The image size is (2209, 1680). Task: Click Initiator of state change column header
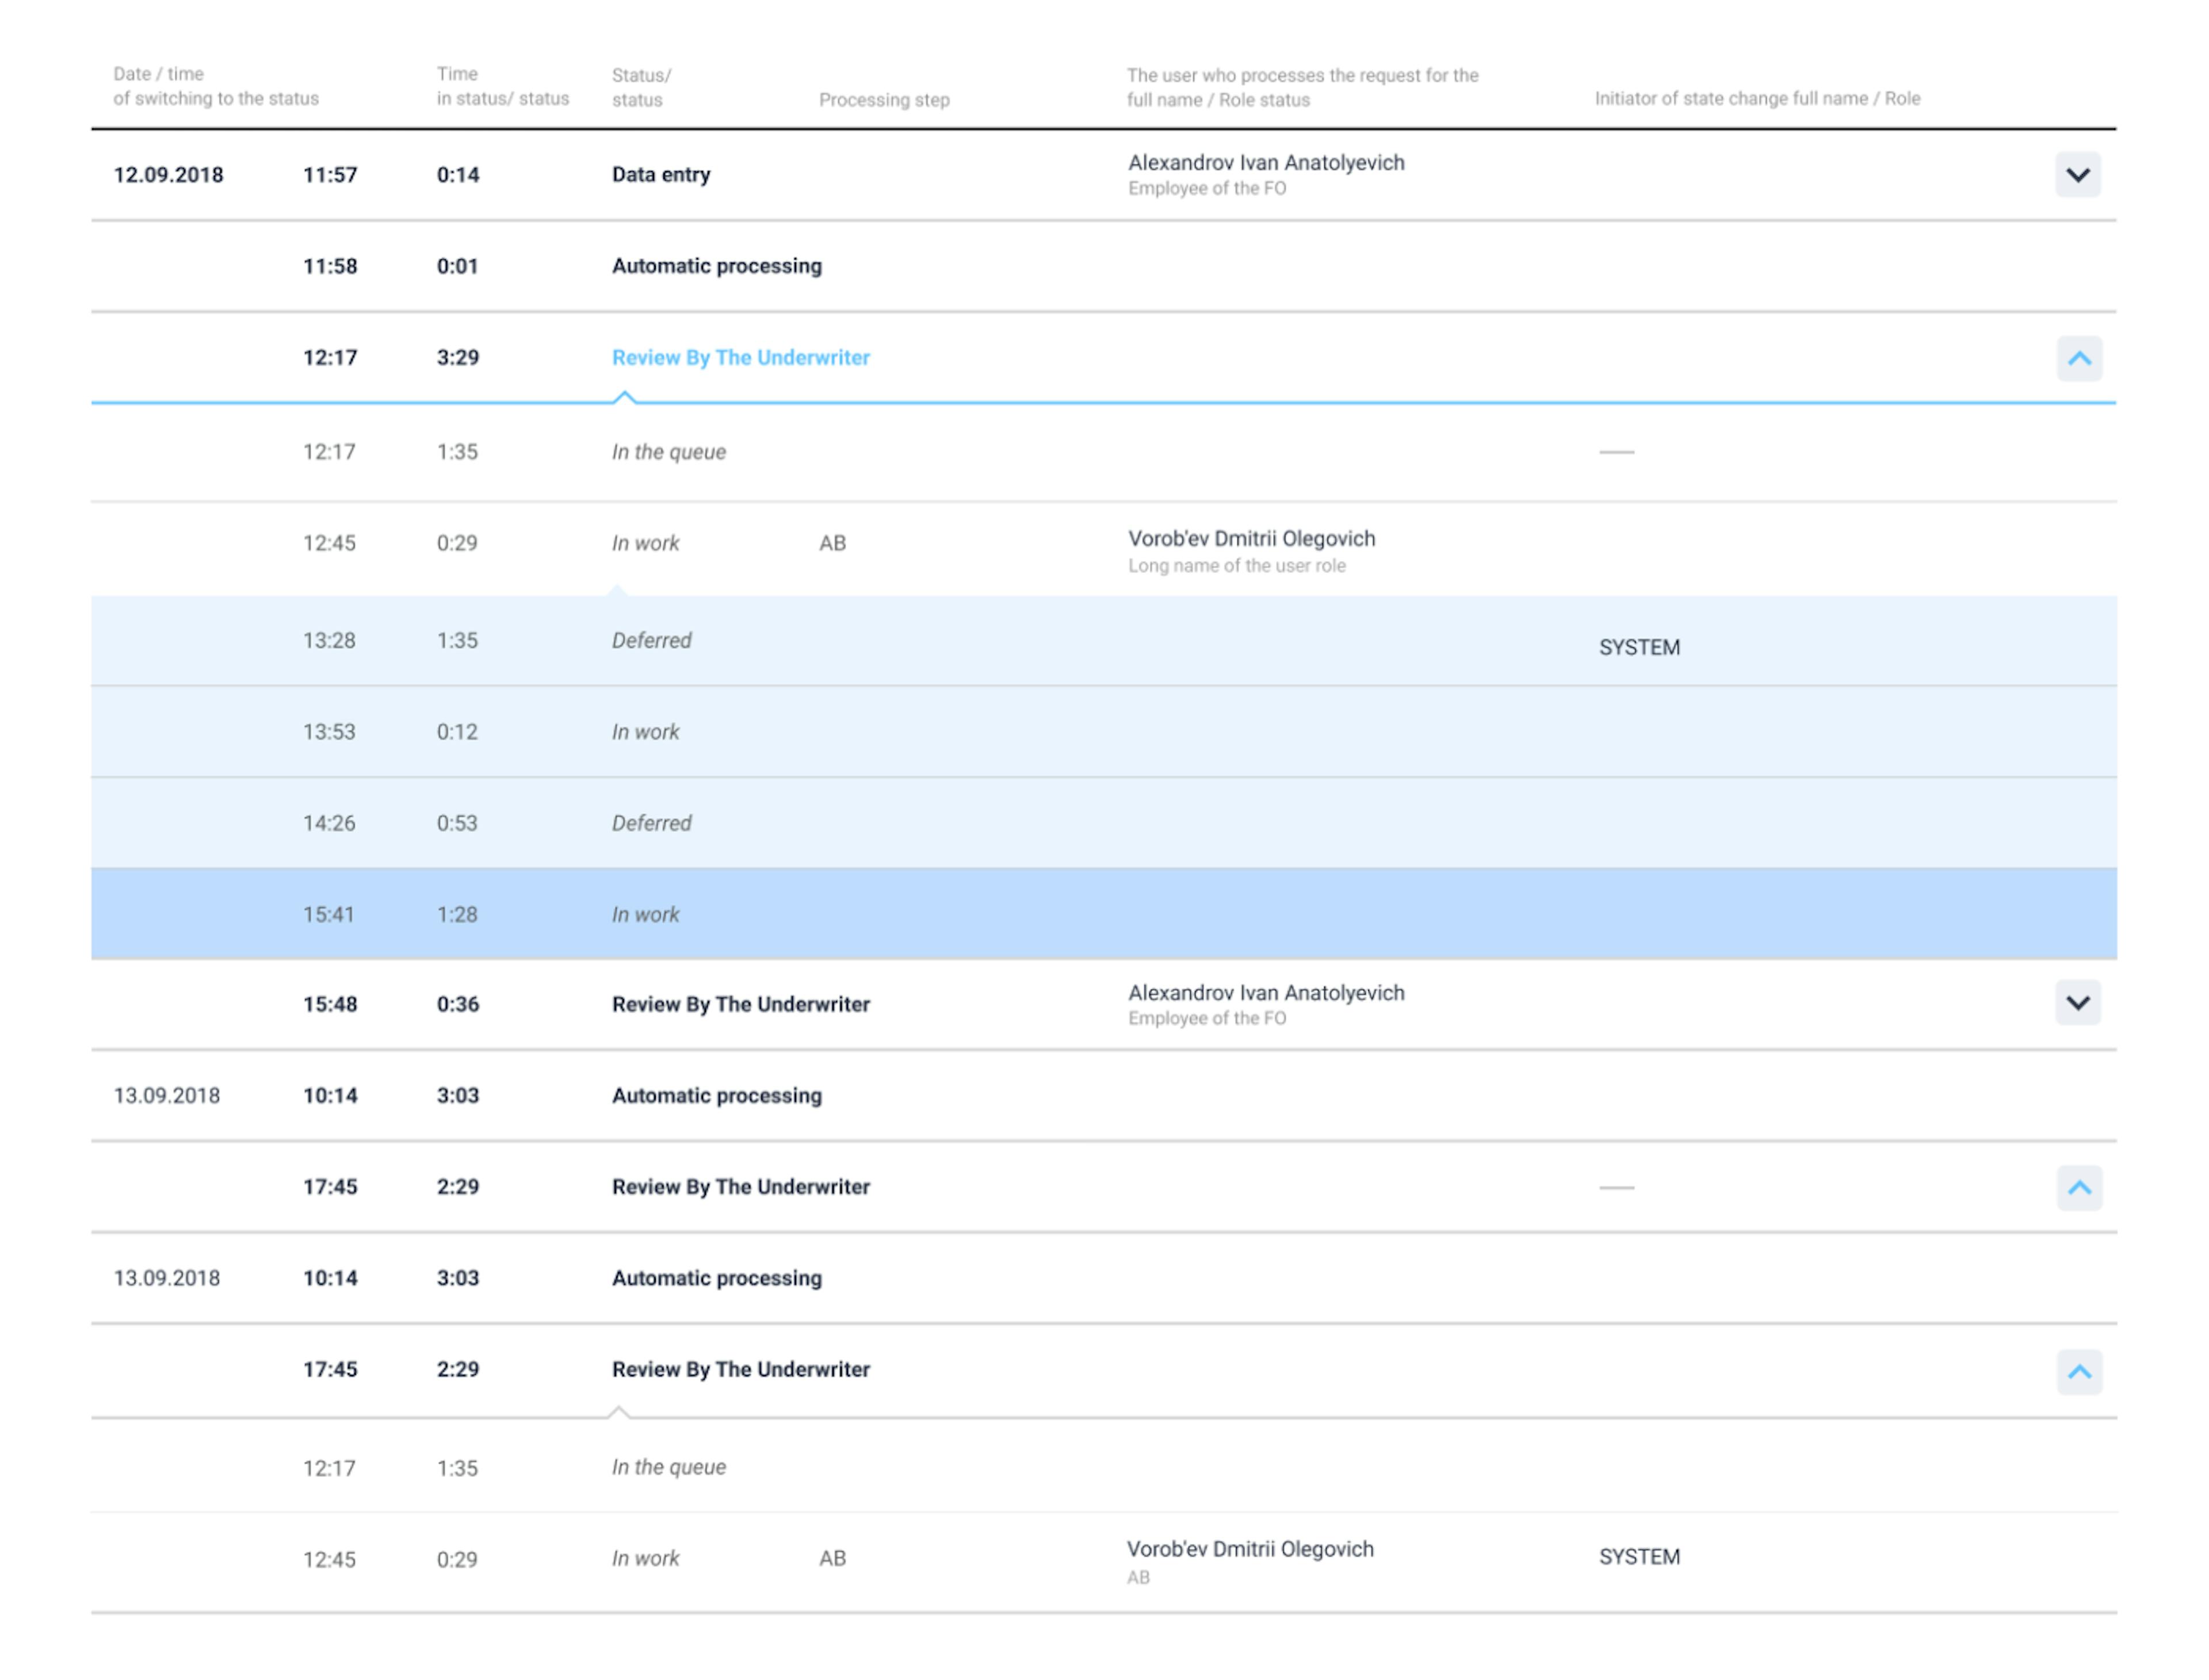[x=1757, y=98]
